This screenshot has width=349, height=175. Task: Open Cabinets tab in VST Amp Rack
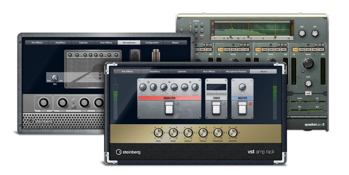[182, 71]
